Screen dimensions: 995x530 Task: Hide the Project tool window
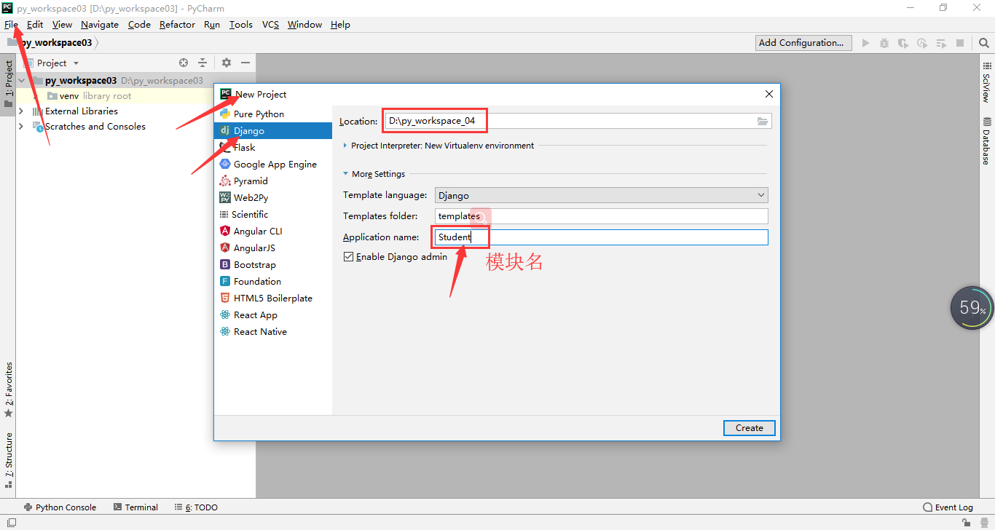coord(245,63)
